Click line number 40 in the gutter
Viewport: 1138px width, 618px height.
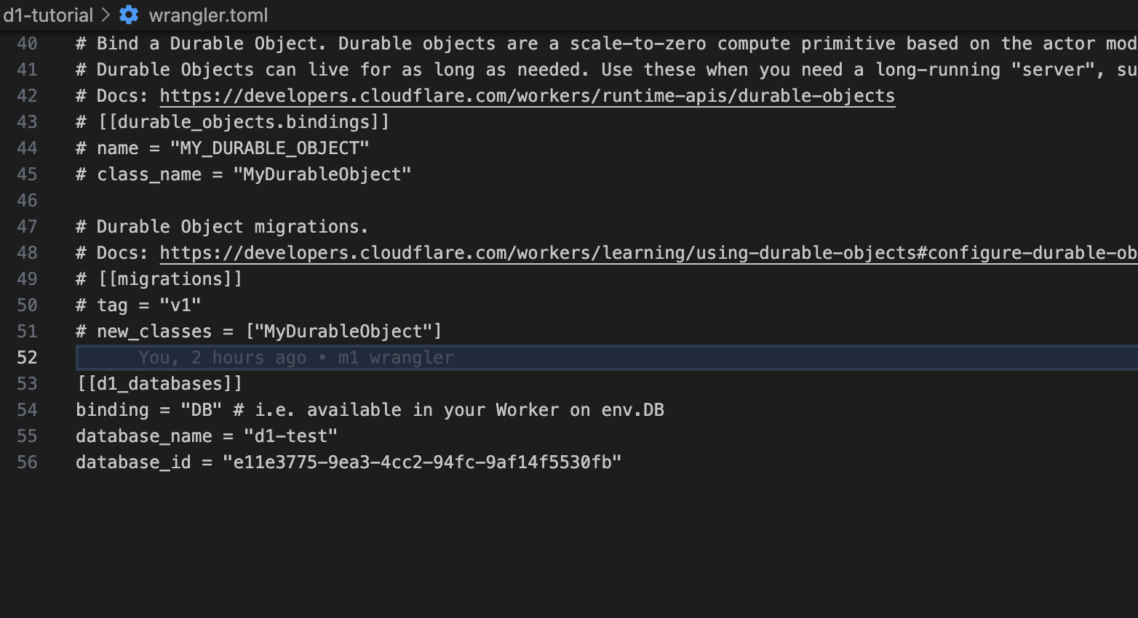tap(27, 44)
